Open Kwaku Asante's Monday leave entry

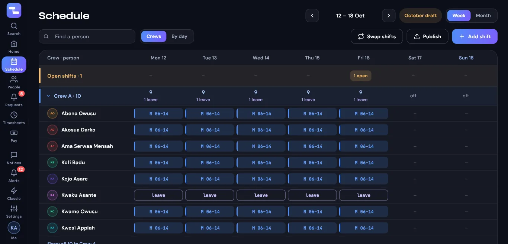(x=158, y=195)
